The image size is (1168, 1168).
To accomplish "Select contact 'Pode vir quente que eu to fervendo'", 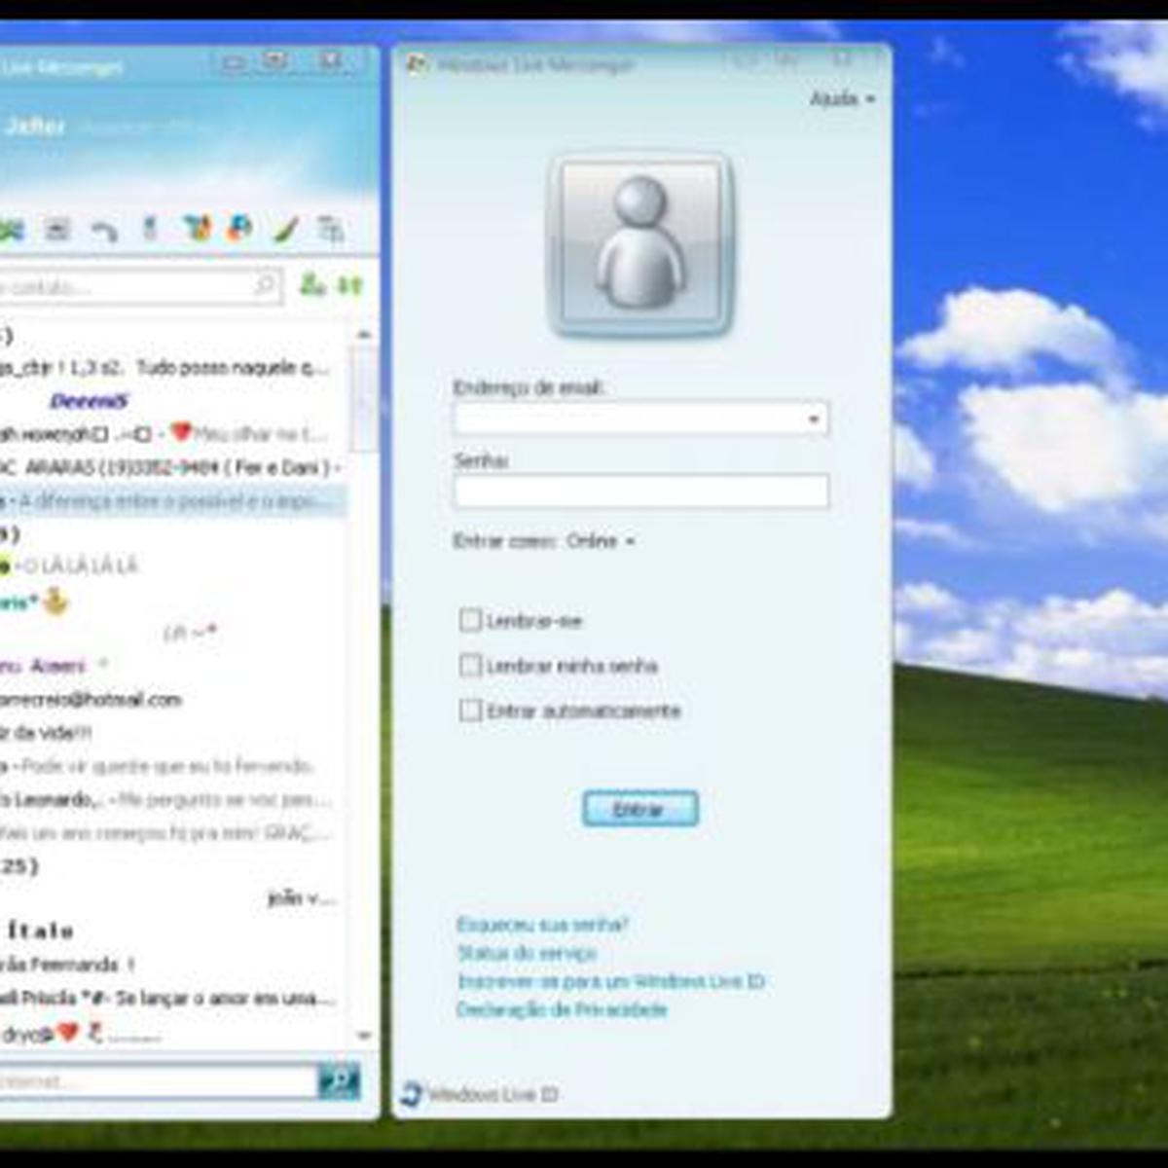I will 172,766.
